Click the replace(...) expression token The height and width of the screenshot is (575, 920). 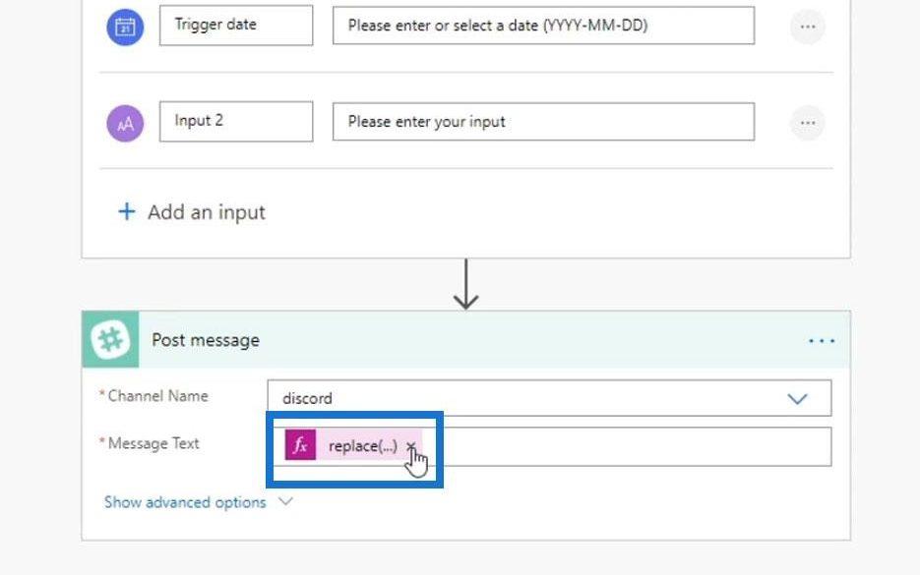point(353,445)
